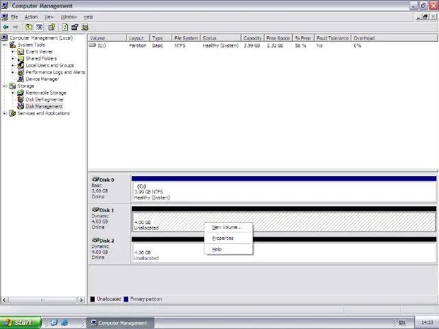Screen dimensions: 439x329
Task: Click the Disk Defragmenter icon
Action: pos(21,99)
